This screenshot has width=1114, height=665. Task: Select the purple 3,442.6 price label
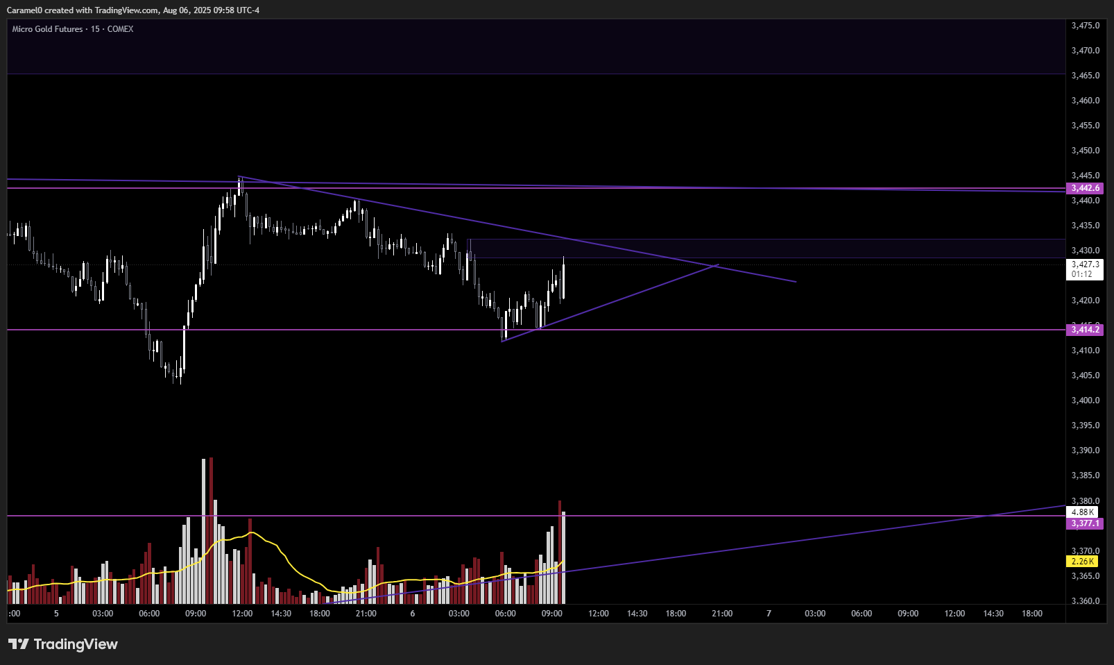[1085, 188]
